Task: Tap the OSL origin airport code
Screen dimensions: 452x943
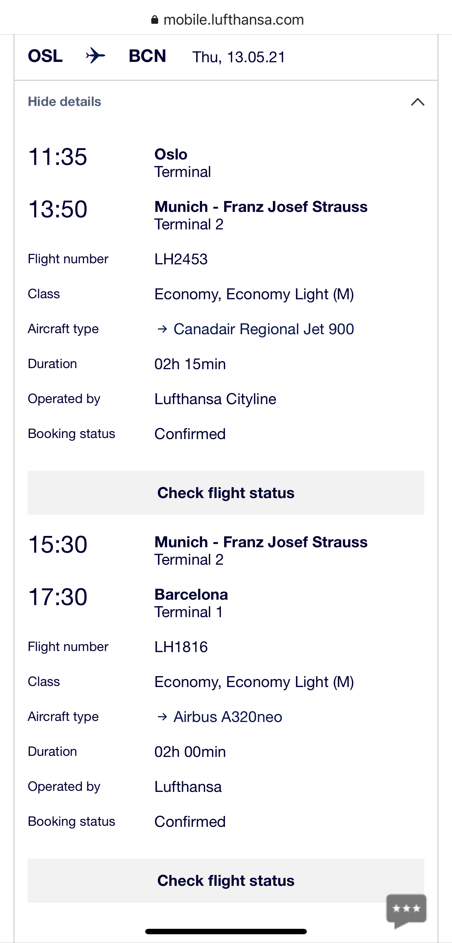Action: pyautogui.click(x=45, y=56)
